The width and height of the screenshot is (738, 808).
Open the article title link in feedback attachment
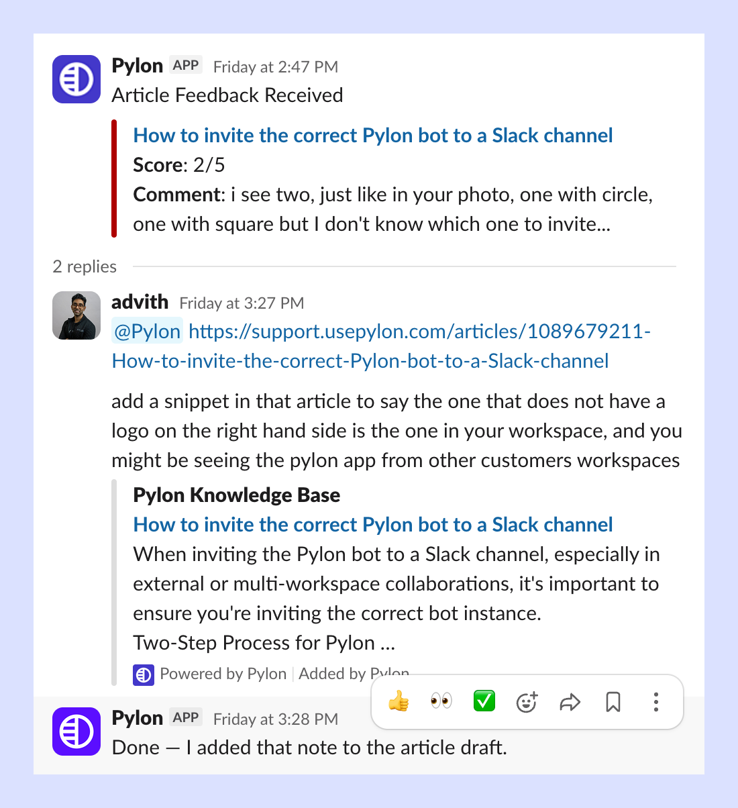(x=373, y=136)
